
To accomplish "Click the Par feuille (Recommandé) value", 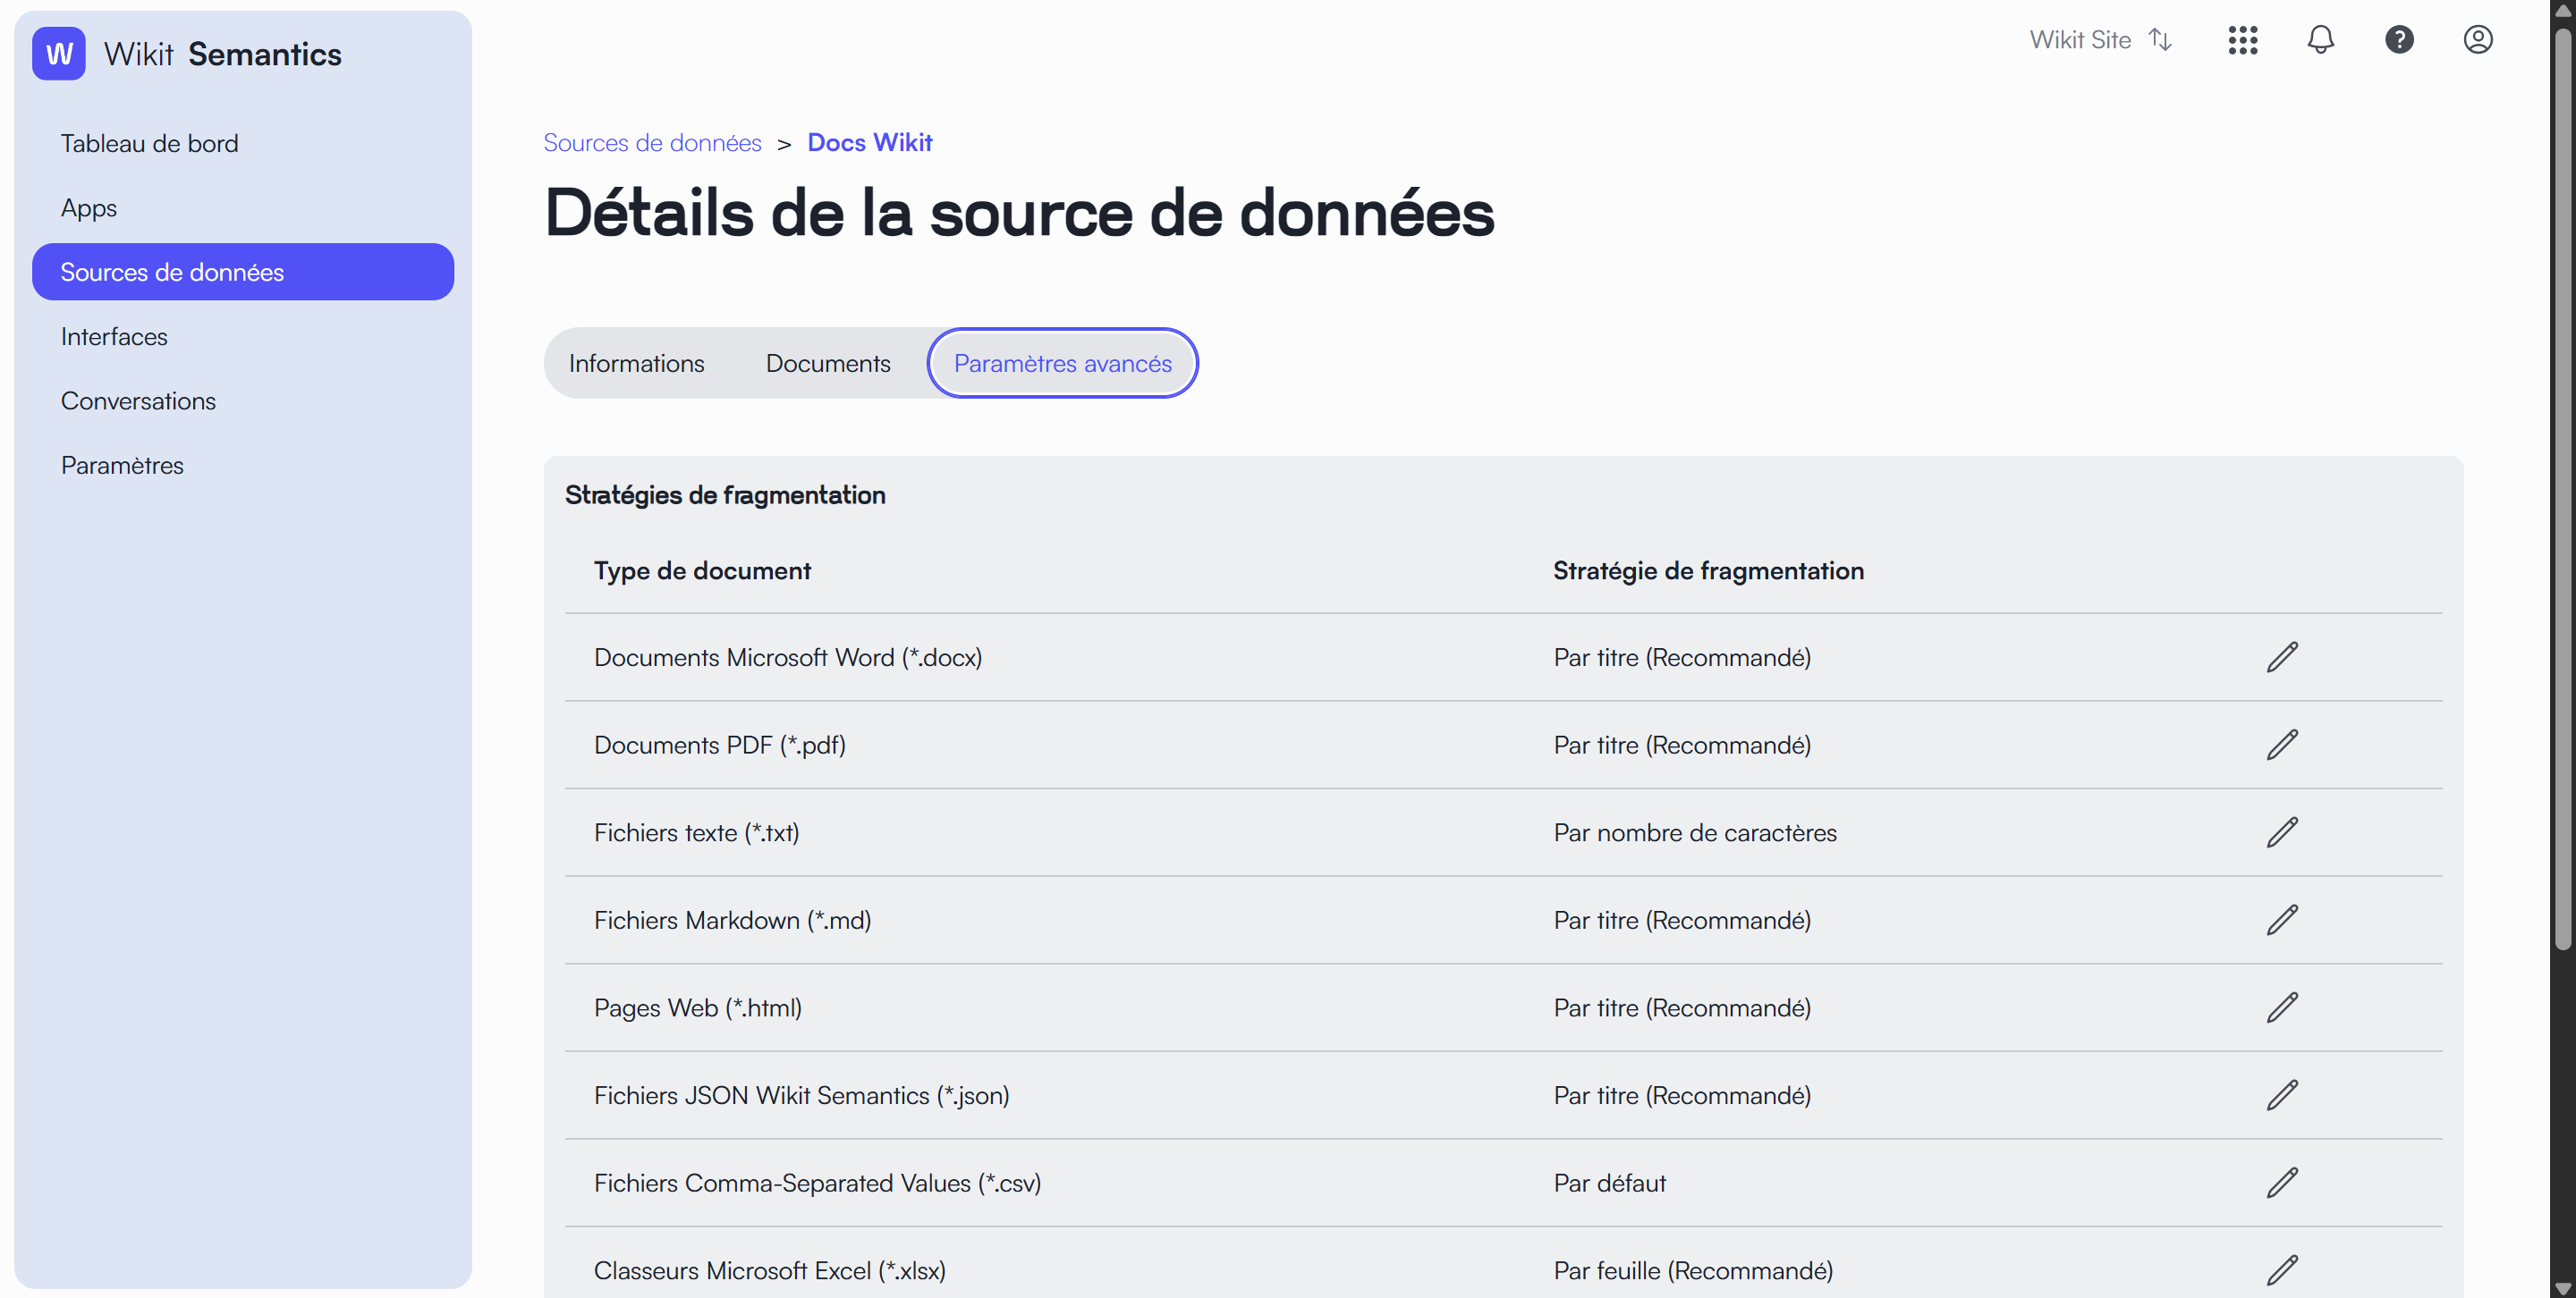I will pos(1693,1271).
